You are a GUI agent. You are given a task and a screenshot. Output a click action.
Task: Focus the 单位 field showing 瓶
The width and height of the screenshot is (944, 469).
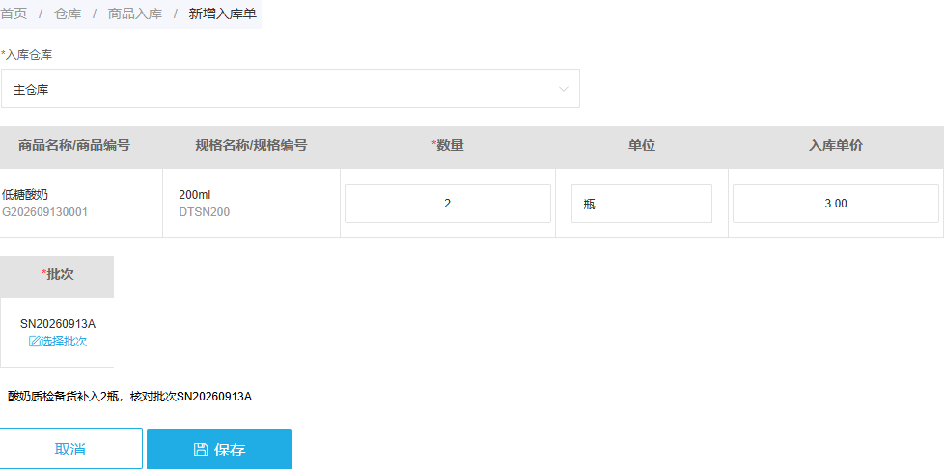coord(642,204)
